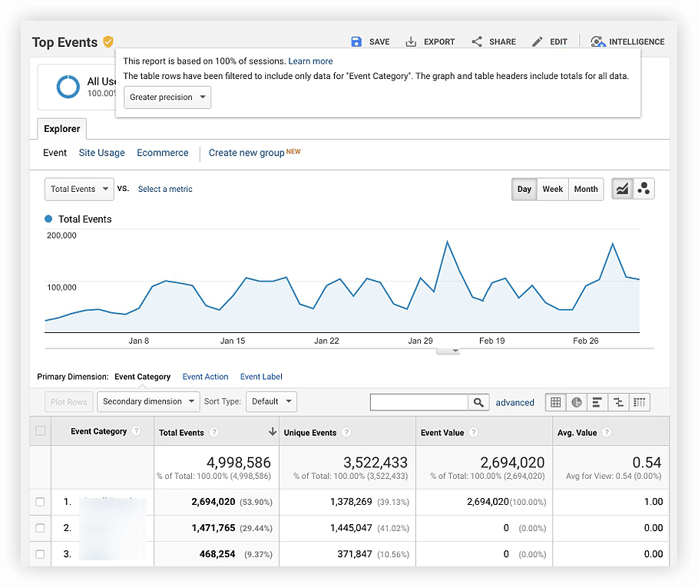Screen dimensions: 698x587
Task: Click the Avg. Value column header
Action: (x=610, y=431)
